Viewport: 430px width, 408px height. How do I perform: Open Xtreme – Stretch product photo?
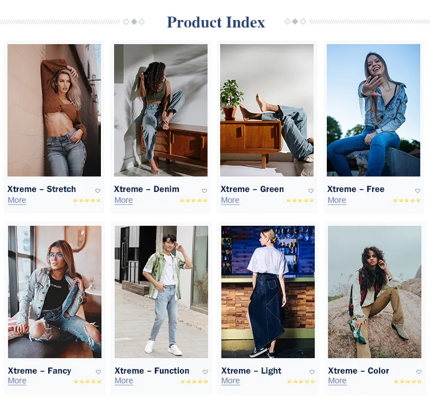(x=54, y=110)
